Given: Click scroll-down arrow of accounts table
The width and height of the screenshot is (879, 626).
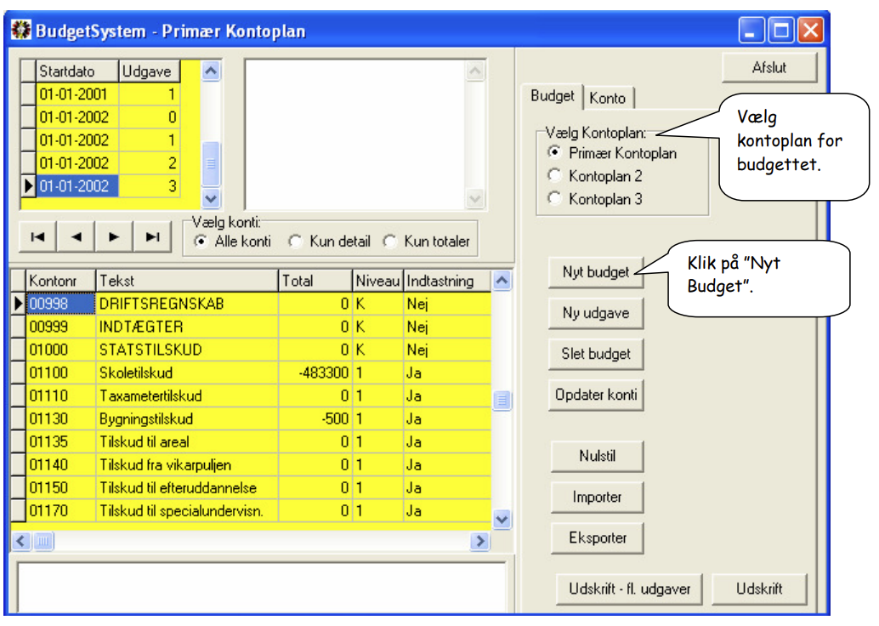Looking at the screenshot, I should tap(502, 520).
